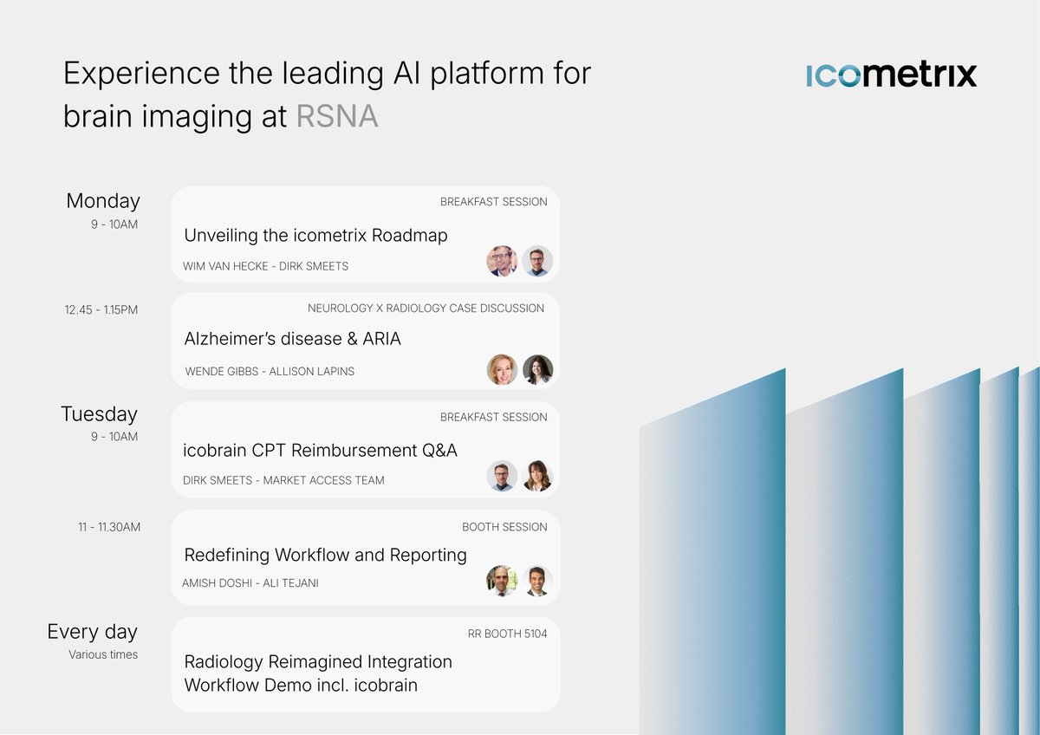Select the 'Monday' day heading
The width and height of the screenshot is (1040, 735).
[x=103, y=201]
